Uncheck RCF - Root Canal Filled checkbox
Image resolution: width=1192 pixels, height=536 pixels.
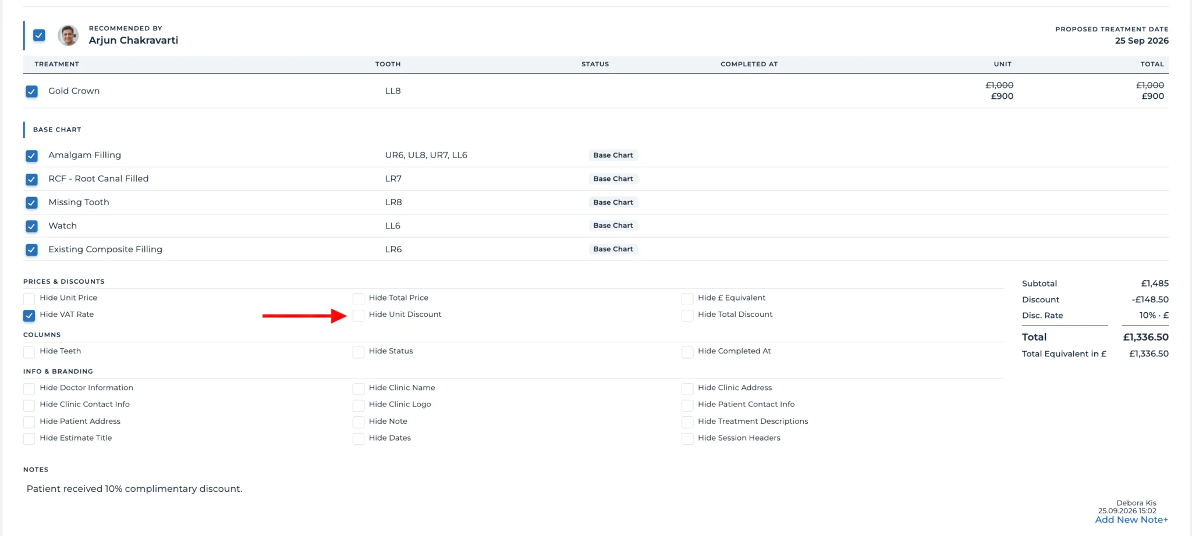coord(31,179)
